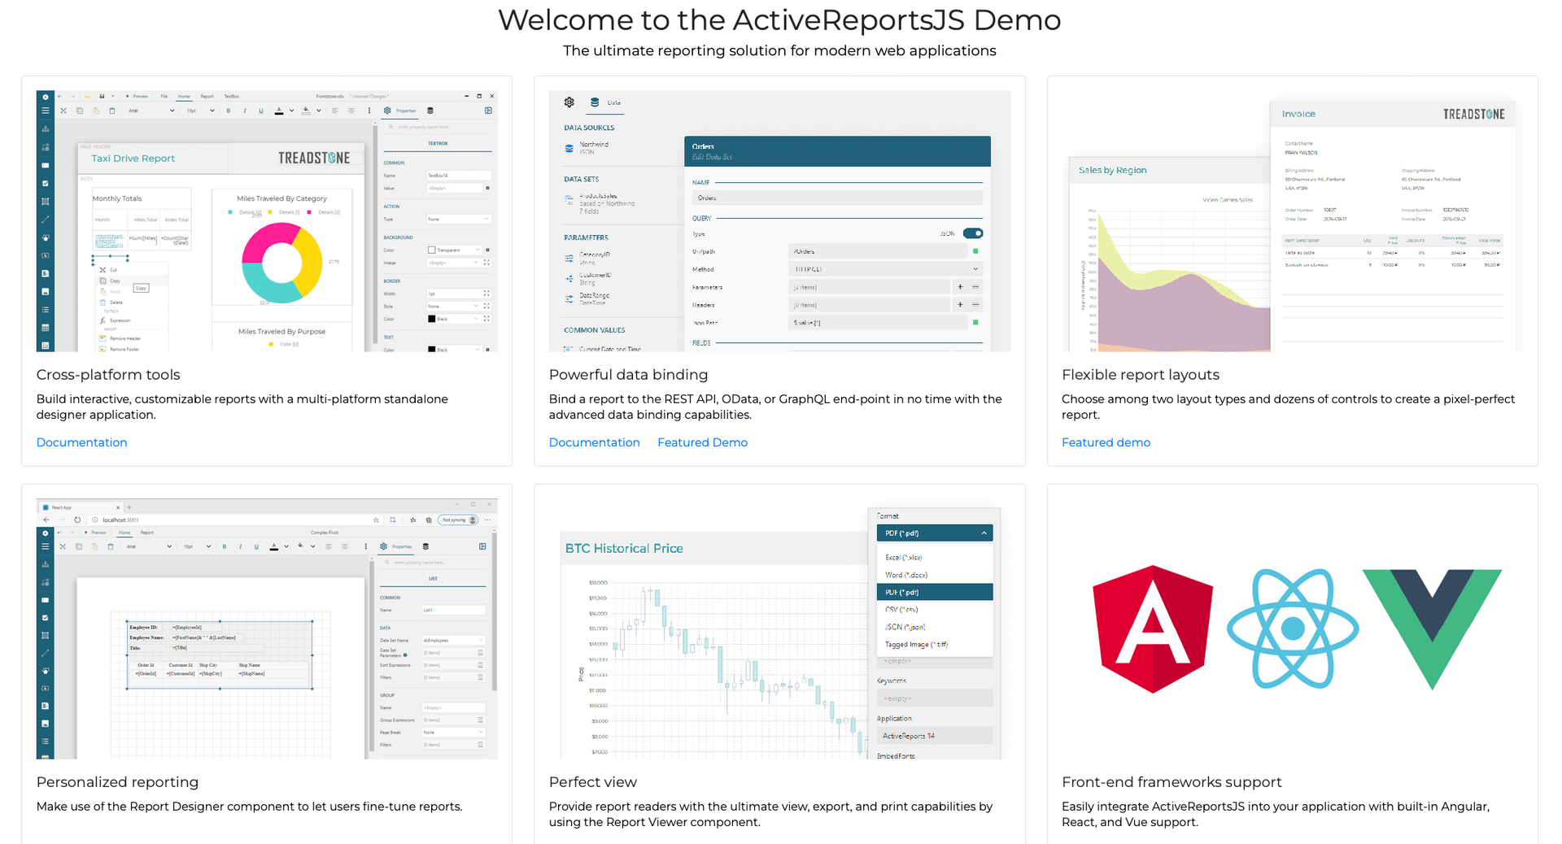Screen dimensions: 1562x844
Task: Select Copy in the Taxi Drive Report context menu
Action: [115, 281]
